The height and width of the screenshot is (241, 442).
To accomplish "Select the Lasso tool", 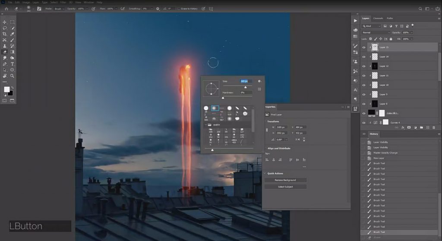I will tap(4, 28).
